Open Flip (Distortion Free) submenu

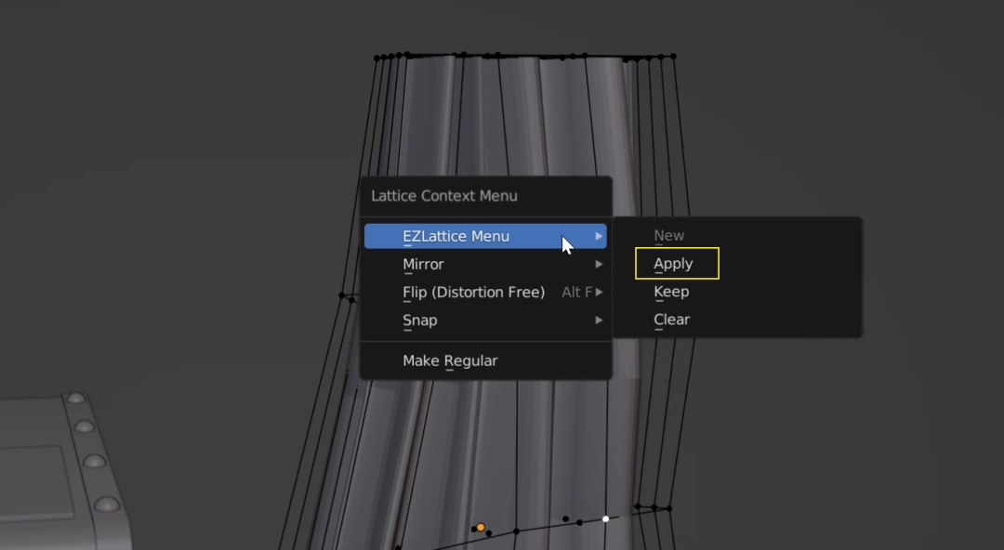click(485, 292)
